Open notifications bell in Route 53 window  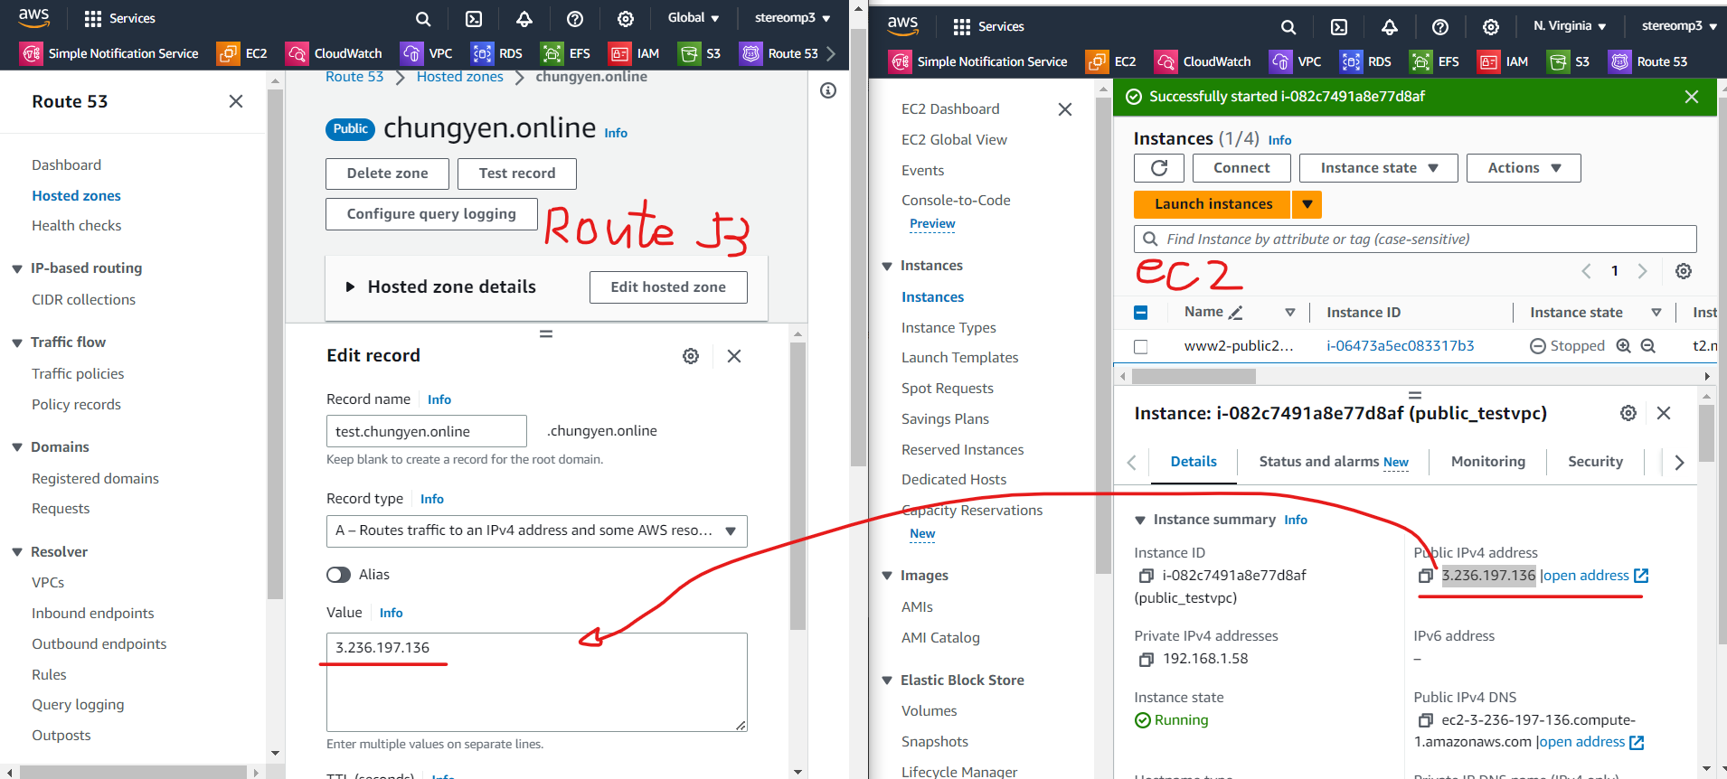pos(524,18)
